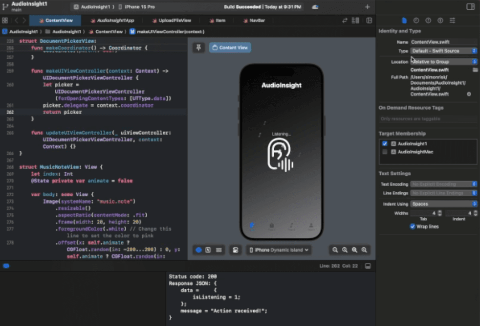
Task: Open the Indent Using Spaces dropdown
Action: (443, 204)
